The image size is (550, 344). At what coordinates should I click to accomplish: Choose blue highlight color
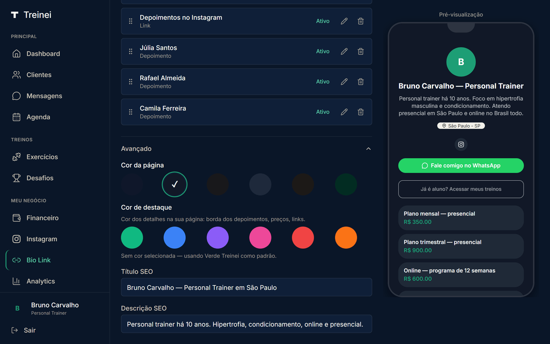point(175,238)
